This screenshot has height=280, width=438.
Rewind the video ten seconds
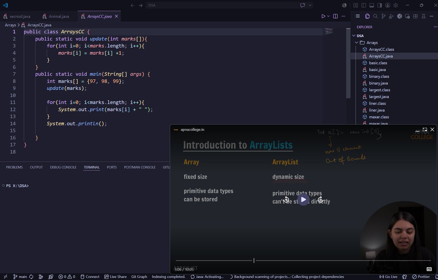click(287, 199)
